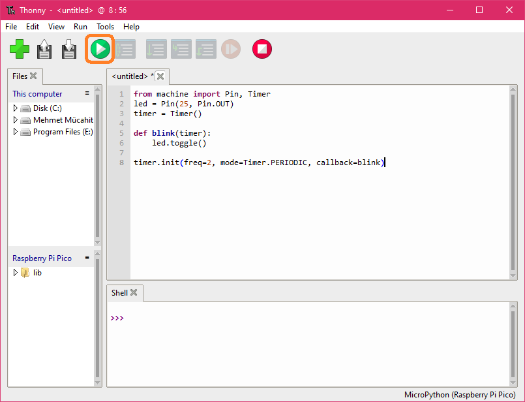Open the Tools menu
This screenshot has height=402, width=525.
tap(105, 27)
